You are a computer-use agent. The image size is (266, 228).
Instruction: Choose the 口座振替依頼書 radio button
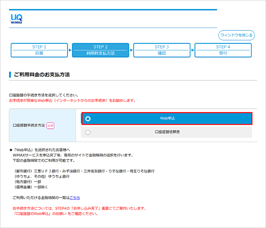[88, 132]
